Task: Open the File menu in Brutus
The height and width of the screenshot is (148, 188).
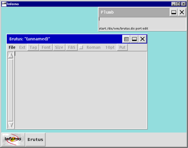Action: (x=12, y=47)
